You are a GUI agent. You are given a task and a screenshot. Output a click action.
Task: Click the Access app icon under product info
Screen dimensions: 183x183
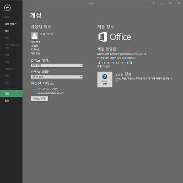(x=99, y=63)
